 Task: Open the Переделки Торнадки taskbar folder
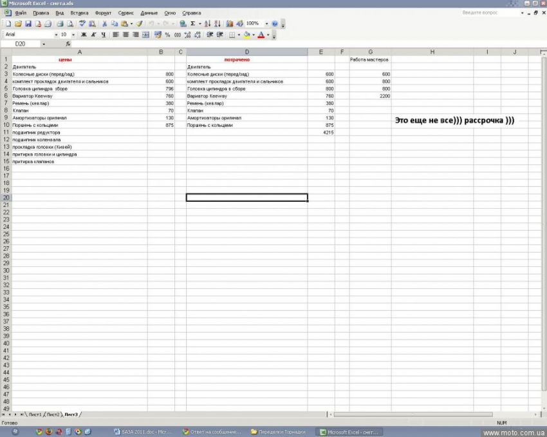(x=281, y=432)
